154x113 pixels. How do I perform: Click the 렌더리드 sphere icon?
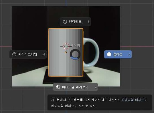point(65,22)
